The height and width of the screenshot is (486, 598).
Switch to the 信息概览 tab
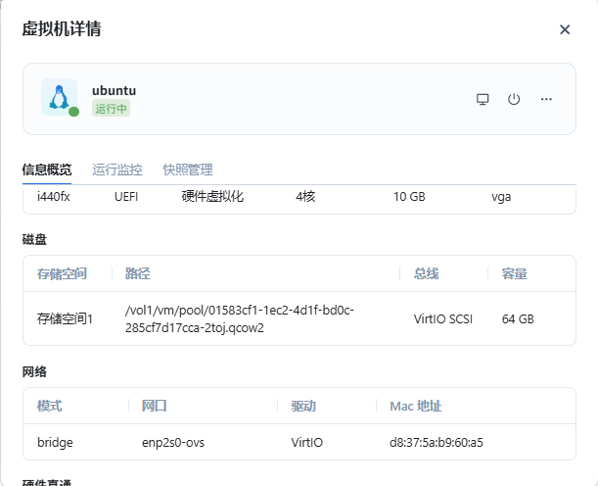coord(47,170)
